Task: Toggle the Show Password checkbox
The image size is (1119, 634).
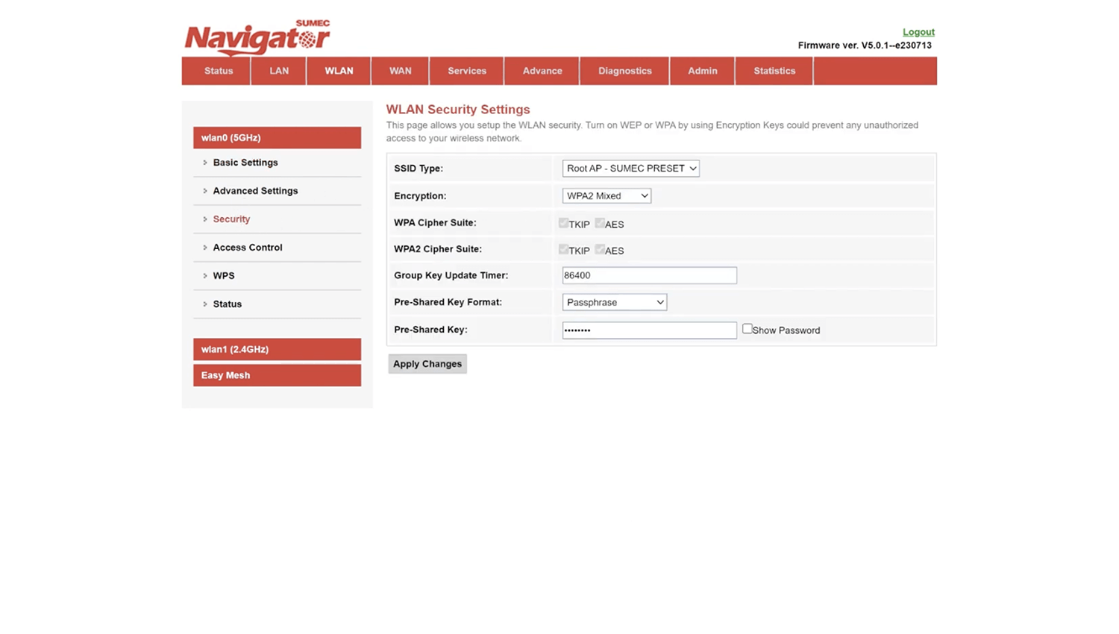Action: [747, 329]
